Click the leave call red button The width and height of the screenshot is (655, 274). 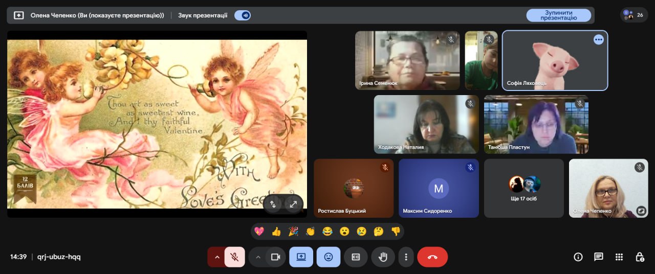click(432, 257)
